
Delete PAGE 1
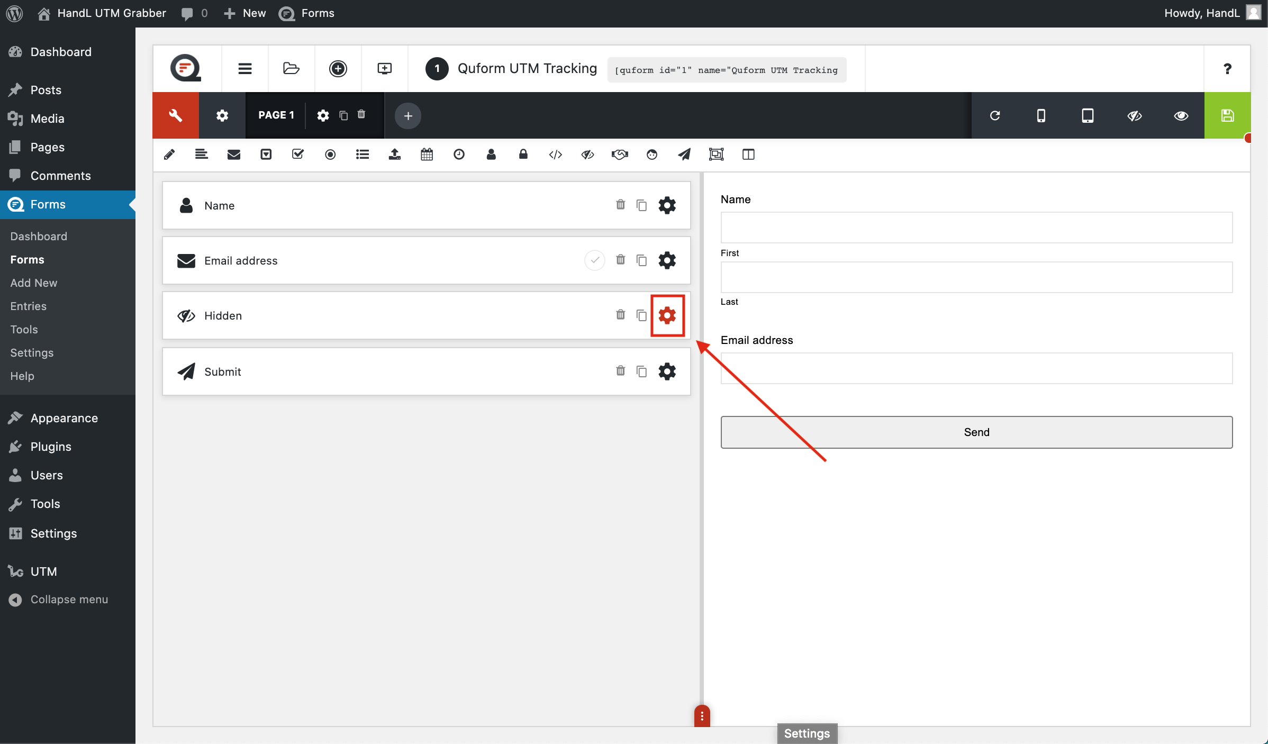pyautogui.click(x=361, y=114)
